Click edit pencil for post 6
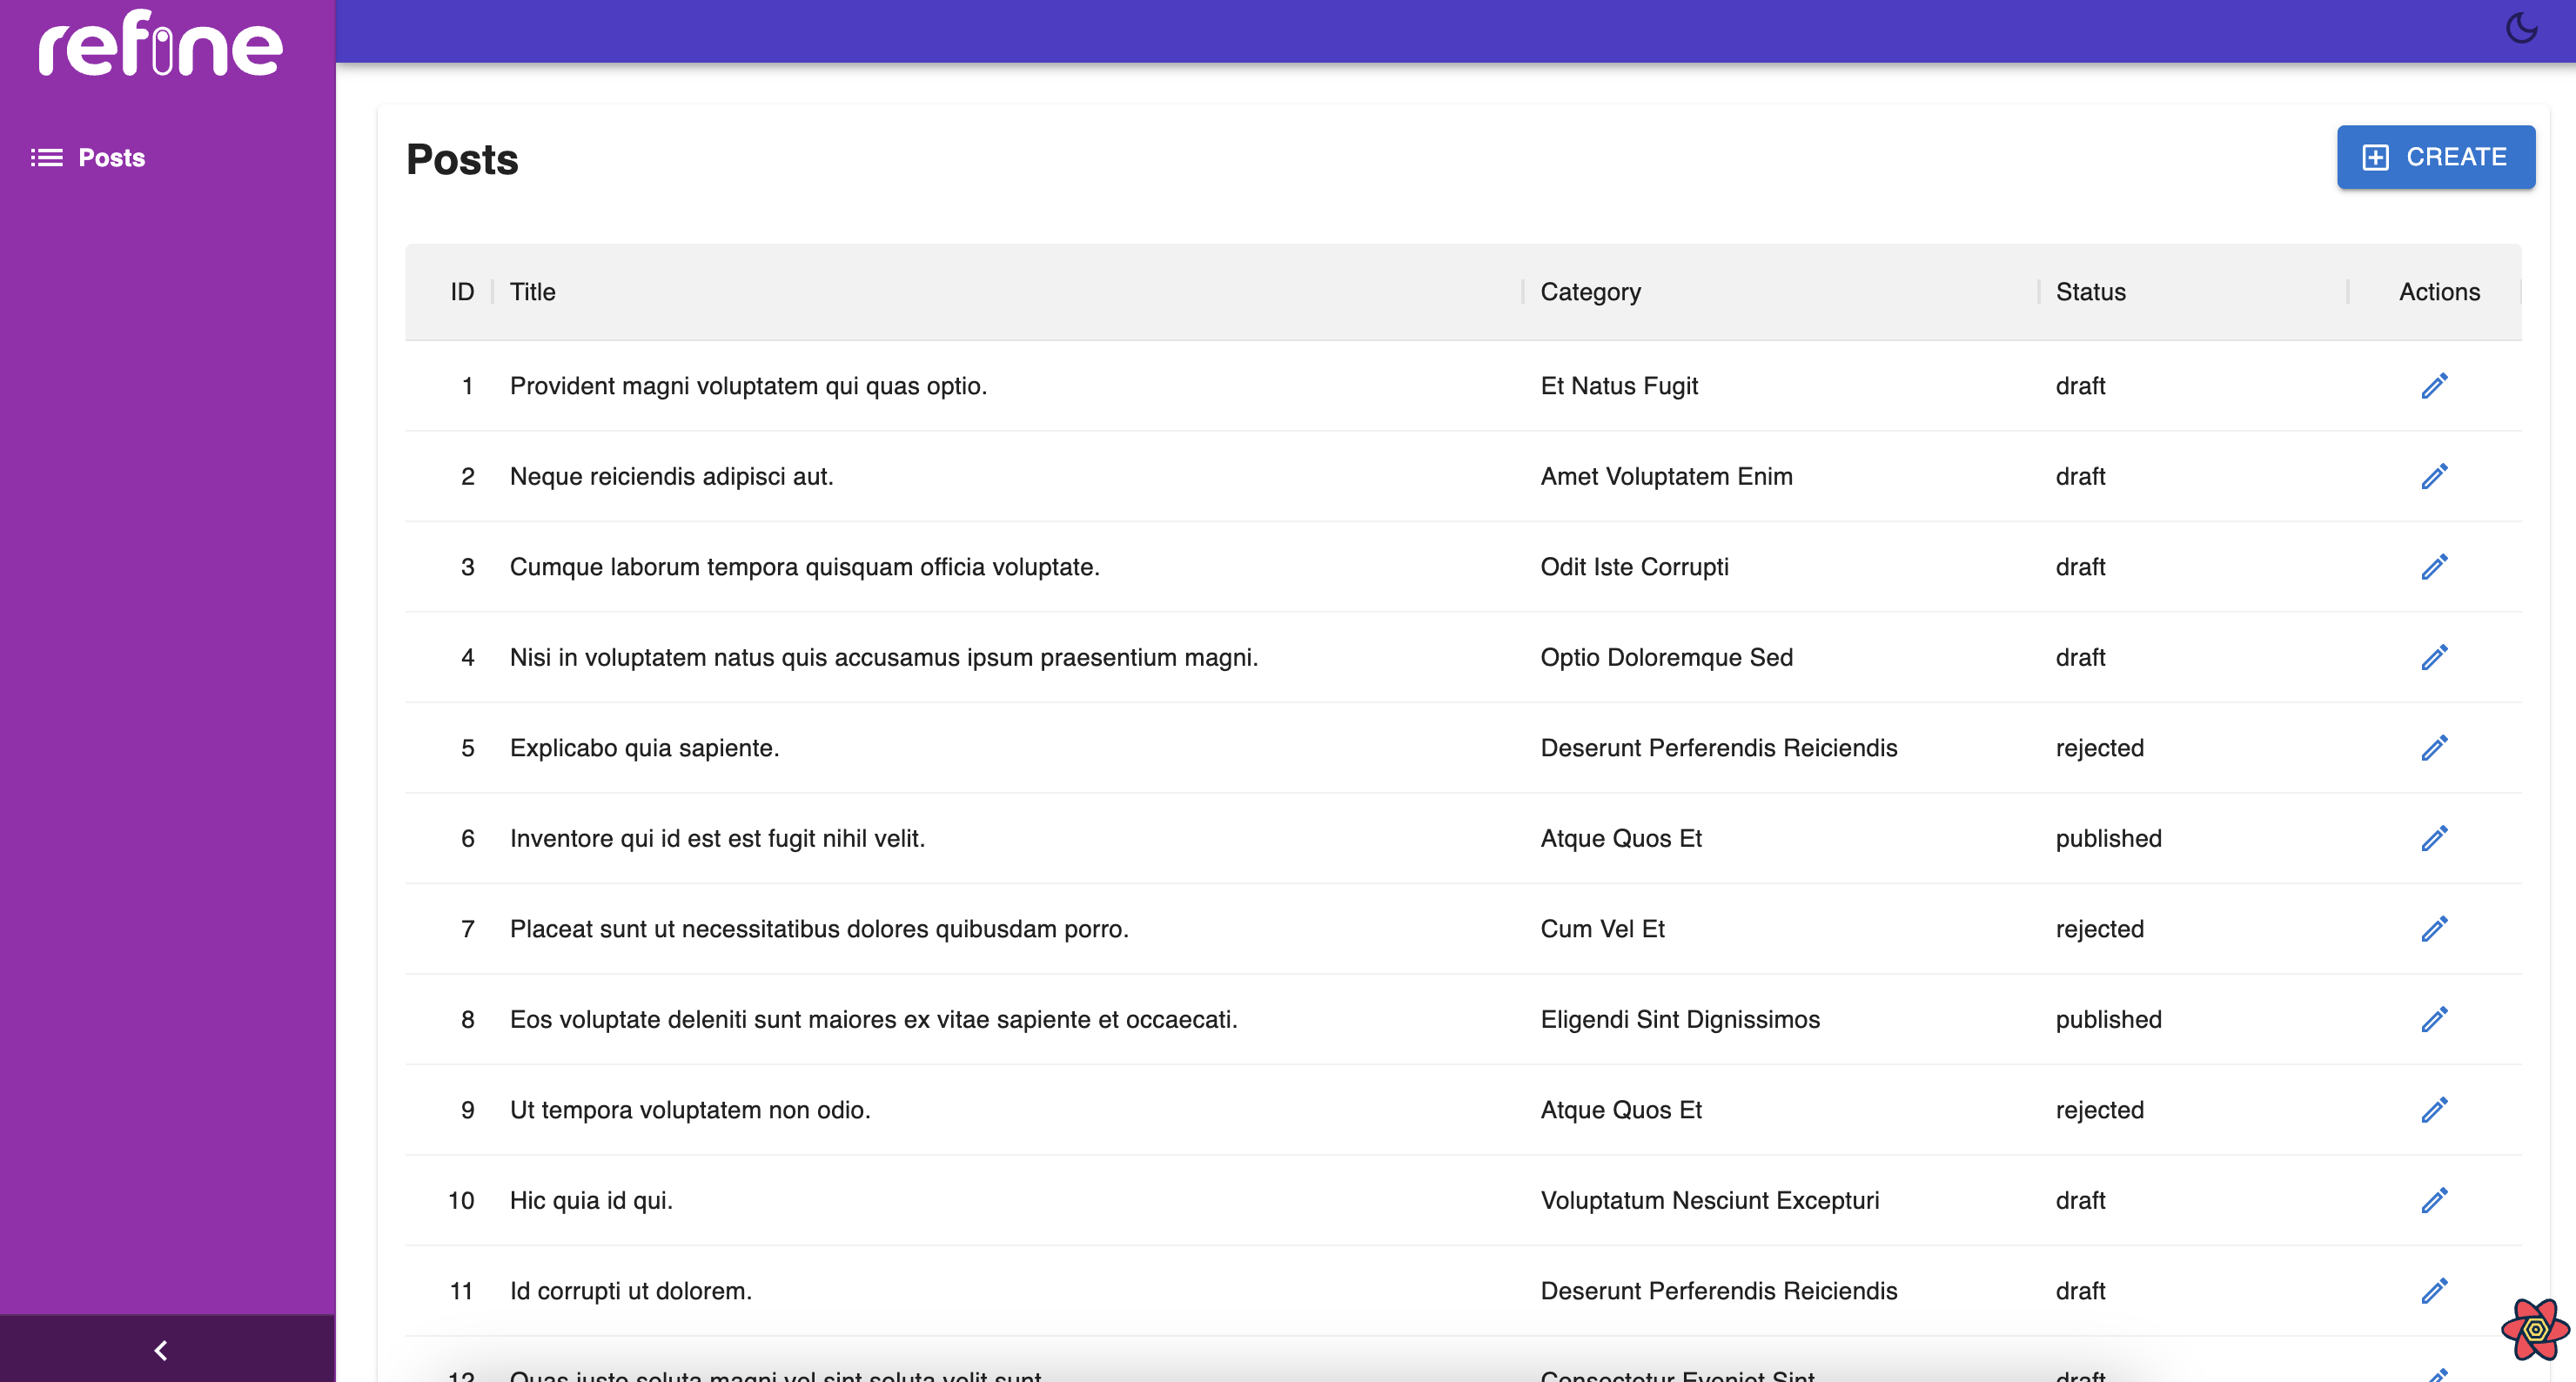 point(2434,838)
